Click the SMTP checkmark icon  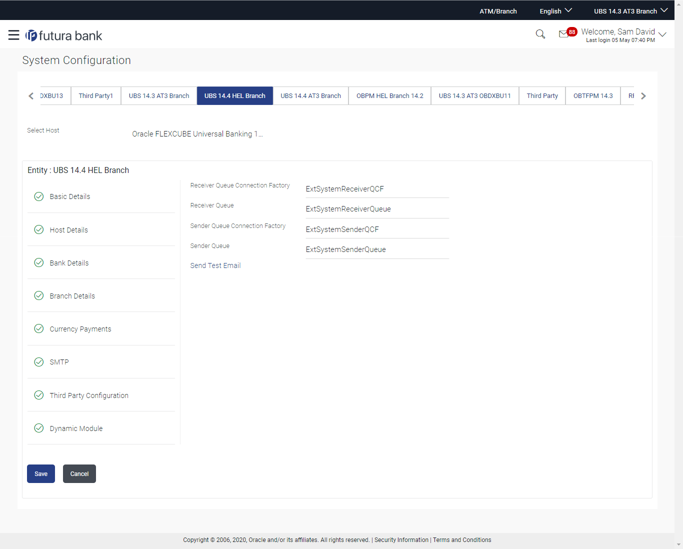pyautogui.click(x=38, y=362)
